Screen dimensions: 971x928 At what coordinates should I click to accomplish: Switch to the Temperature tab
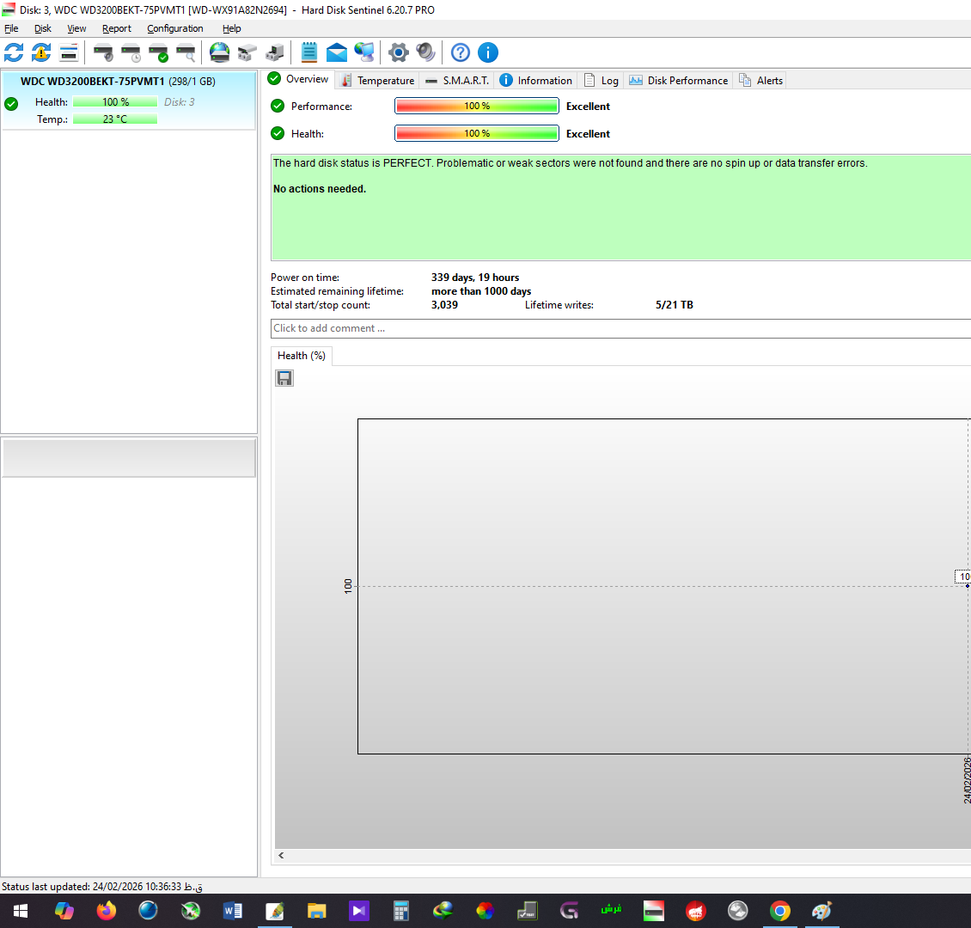pyautogui.click(x=377, y=80)
